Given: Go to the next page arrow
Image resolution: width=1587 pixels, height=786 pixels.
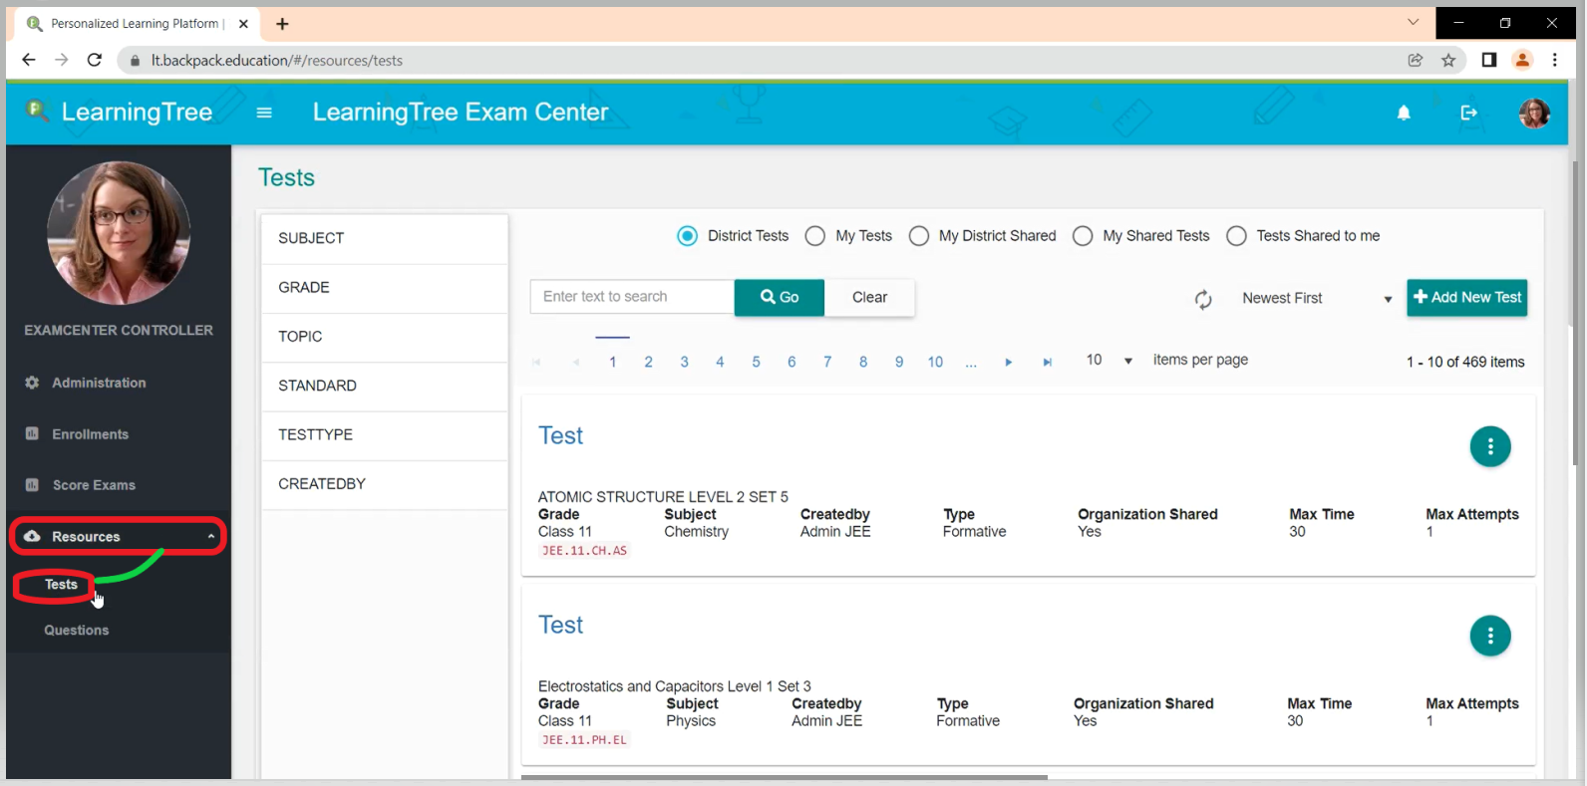Looking at the screenshot, I should (1009, 362).
